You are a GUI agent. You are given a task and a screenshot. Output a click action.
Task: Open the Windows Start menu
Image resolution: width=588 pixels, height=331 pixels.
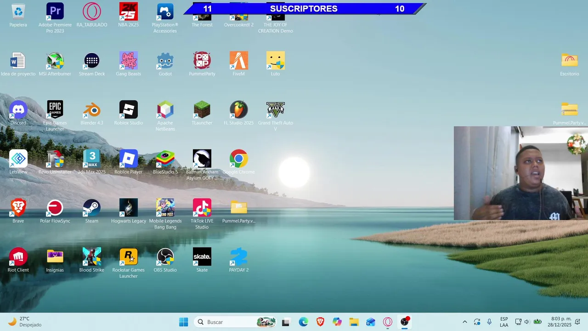coord(183,322)
